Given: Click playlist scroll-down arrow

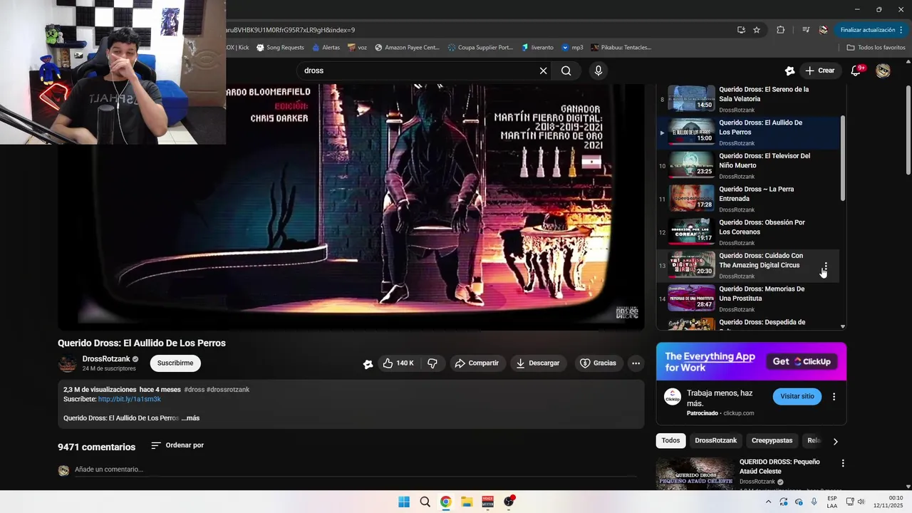Looking at the screenshot, I should click(x=843, y=326).
